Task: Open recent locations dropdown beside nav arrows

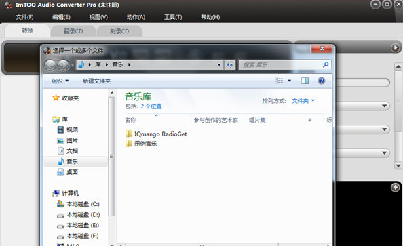Action: [x=72, y=65]
